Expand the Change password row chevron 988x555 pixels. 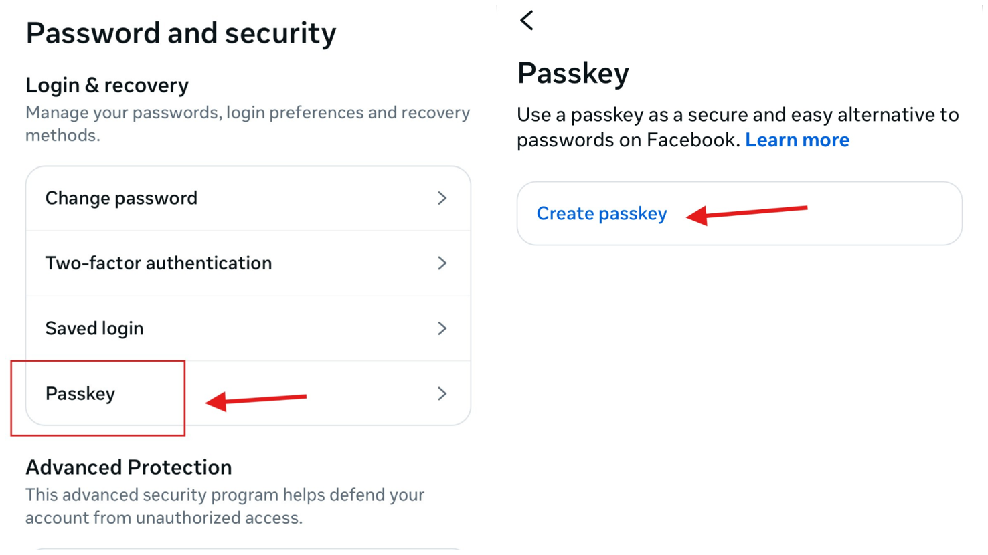(x=442, y=198)
